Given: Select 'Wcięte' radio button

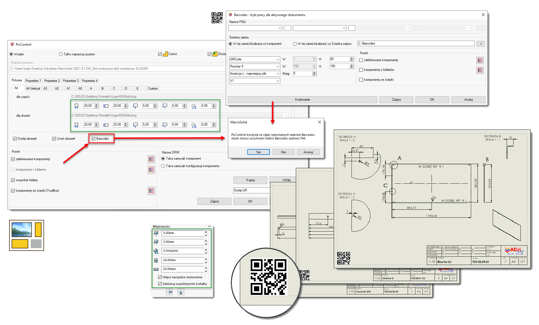Looking at the screenshot, I should click(x=11, y=54).
